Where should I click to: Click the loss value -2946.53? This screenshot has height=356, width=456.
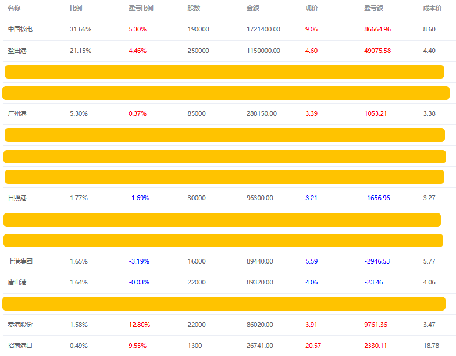[x=377, y=262]
